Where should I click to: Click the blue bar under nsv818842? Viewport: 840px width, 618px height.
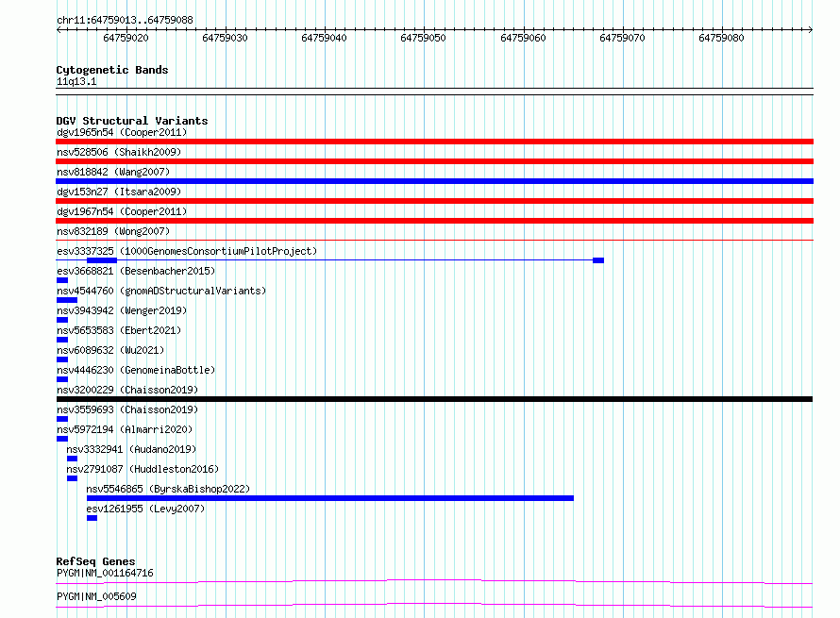(434, 181)
